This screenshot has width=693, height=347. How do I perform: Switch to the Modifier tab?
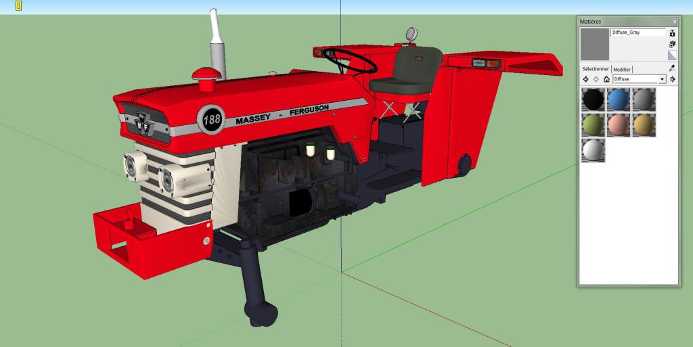622,69
